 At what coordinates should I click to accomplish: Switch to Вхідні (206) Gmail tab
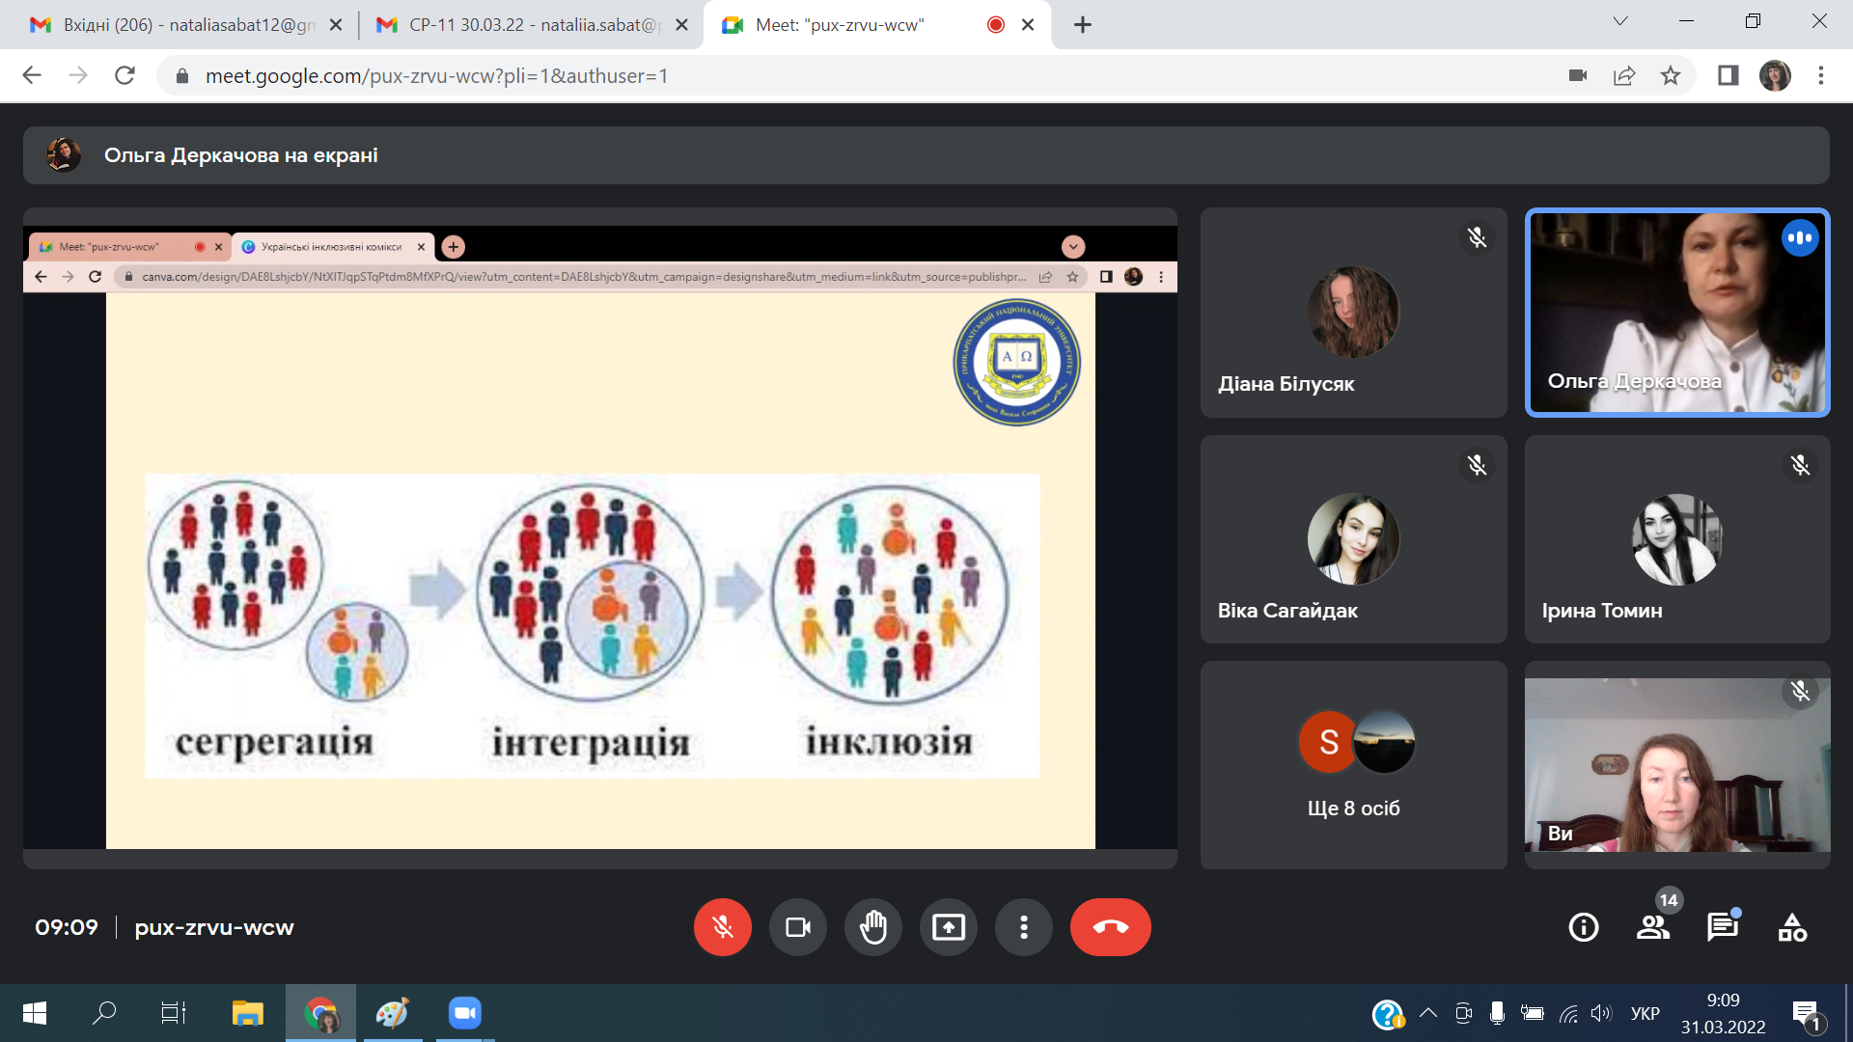click(x=183, y=25)
